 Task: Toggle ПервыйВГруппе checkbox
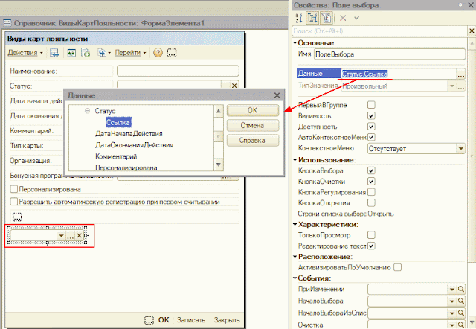pos(371,105)
